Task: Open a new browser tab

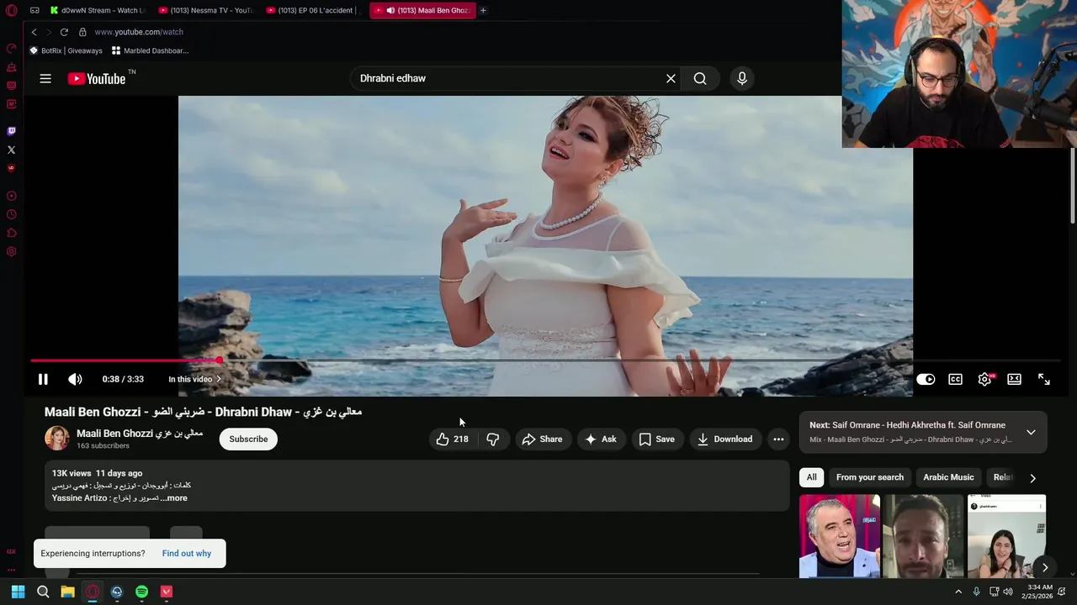Action: click(x=483, y=10)
